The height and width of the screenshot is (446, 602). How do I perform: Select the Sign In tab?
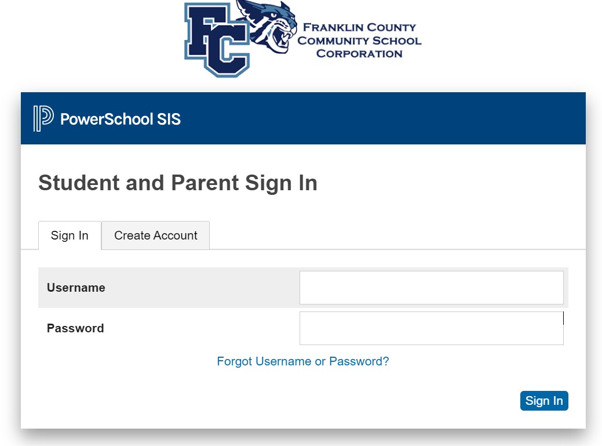pyautogui.click(x=70, y=235)
